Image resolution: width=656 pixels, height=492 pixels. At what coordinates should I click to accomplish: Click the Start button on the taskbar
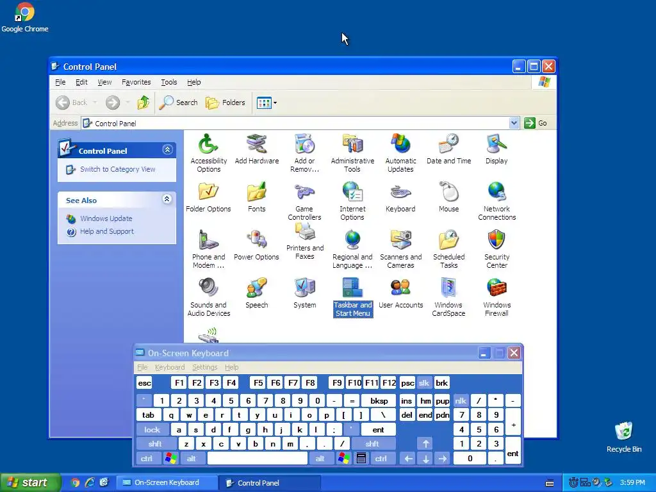(29, 482)
